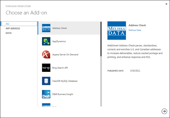Click the Choose an Add-on heading

(x=26, y=12)
